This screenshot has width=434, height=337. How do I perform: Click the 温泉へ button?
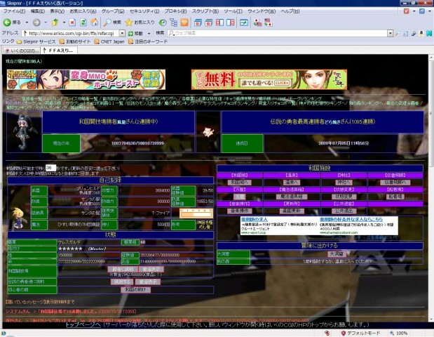point(292,183)
